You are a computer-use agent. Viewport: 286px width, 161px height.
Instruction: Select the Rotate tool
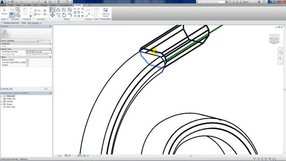[x=64, y=15]
